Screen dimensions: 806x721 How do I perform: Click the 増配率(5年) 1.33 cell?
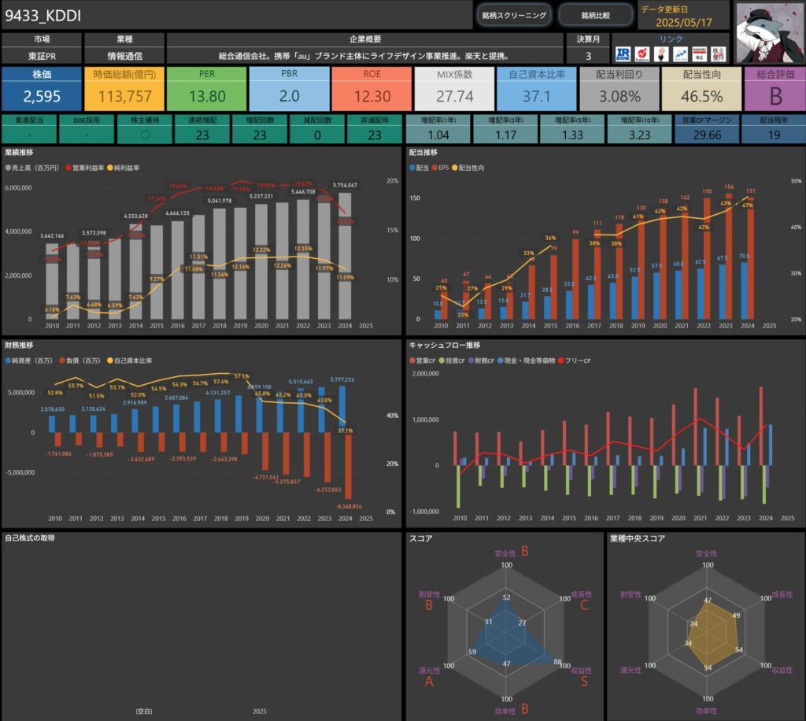572,129
